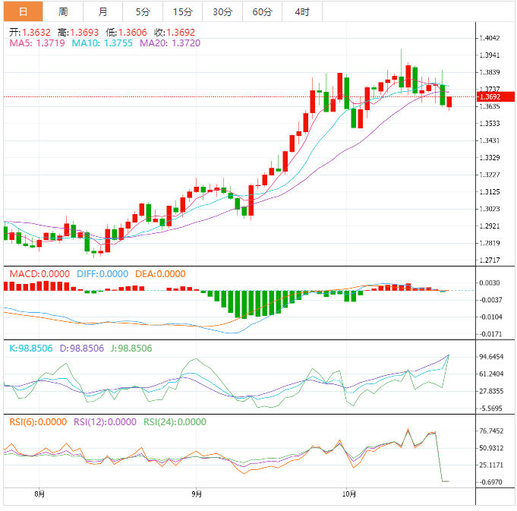Click the D:98.8506 indicator label

pyautogui.click(x=82, y=349)
